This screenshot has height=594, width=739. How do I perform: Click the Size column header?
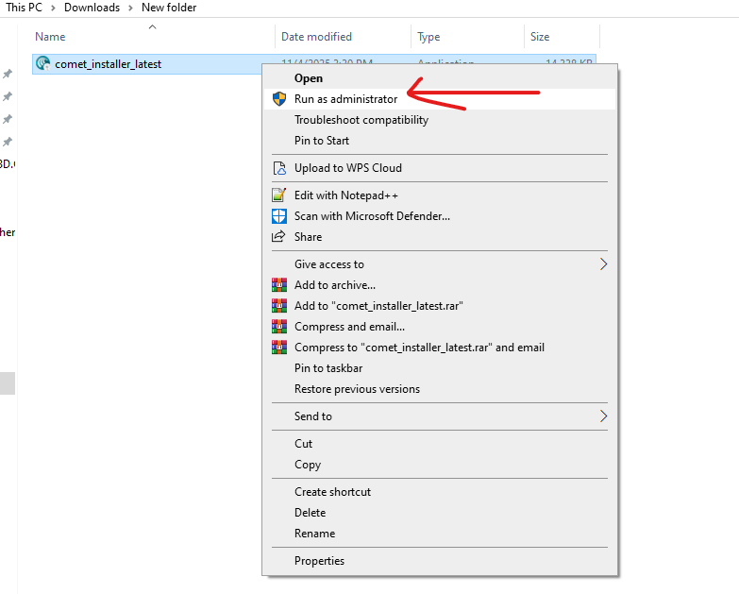[540, 37]
